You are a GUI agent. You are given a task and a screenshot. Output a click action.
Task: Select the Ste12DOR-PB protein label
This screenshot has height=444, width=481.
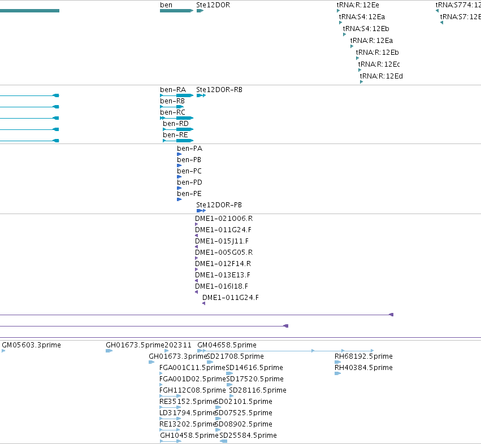pos(219,205)
